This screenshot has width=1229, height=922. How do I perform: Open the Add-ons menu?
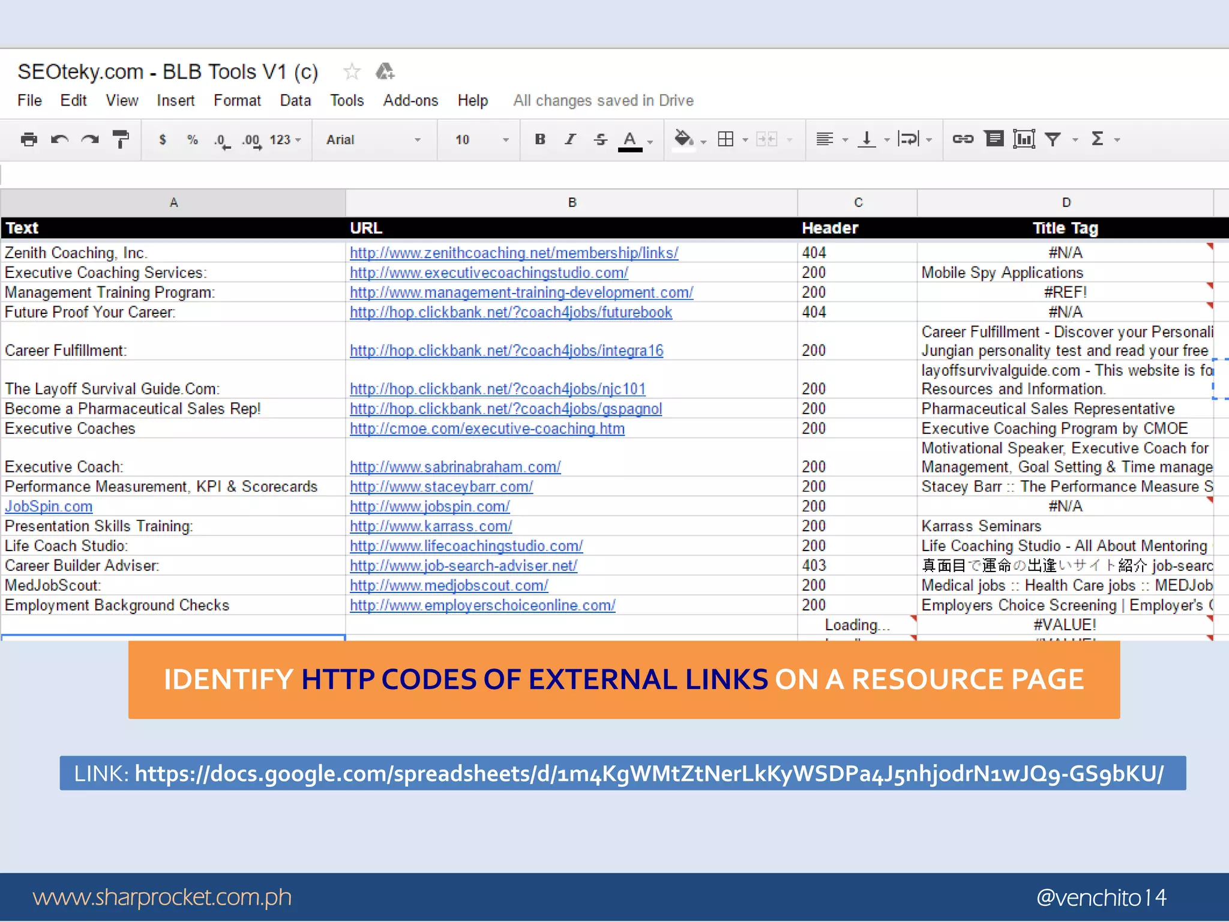coord(410,100)
